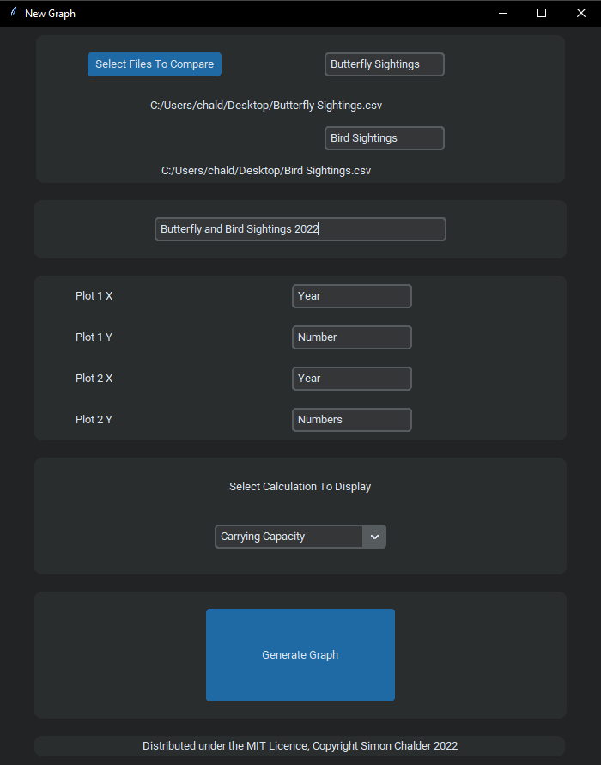Click the Plot 2 Y field containing Numbers
The image size is (601, 765).
point(351,419)
